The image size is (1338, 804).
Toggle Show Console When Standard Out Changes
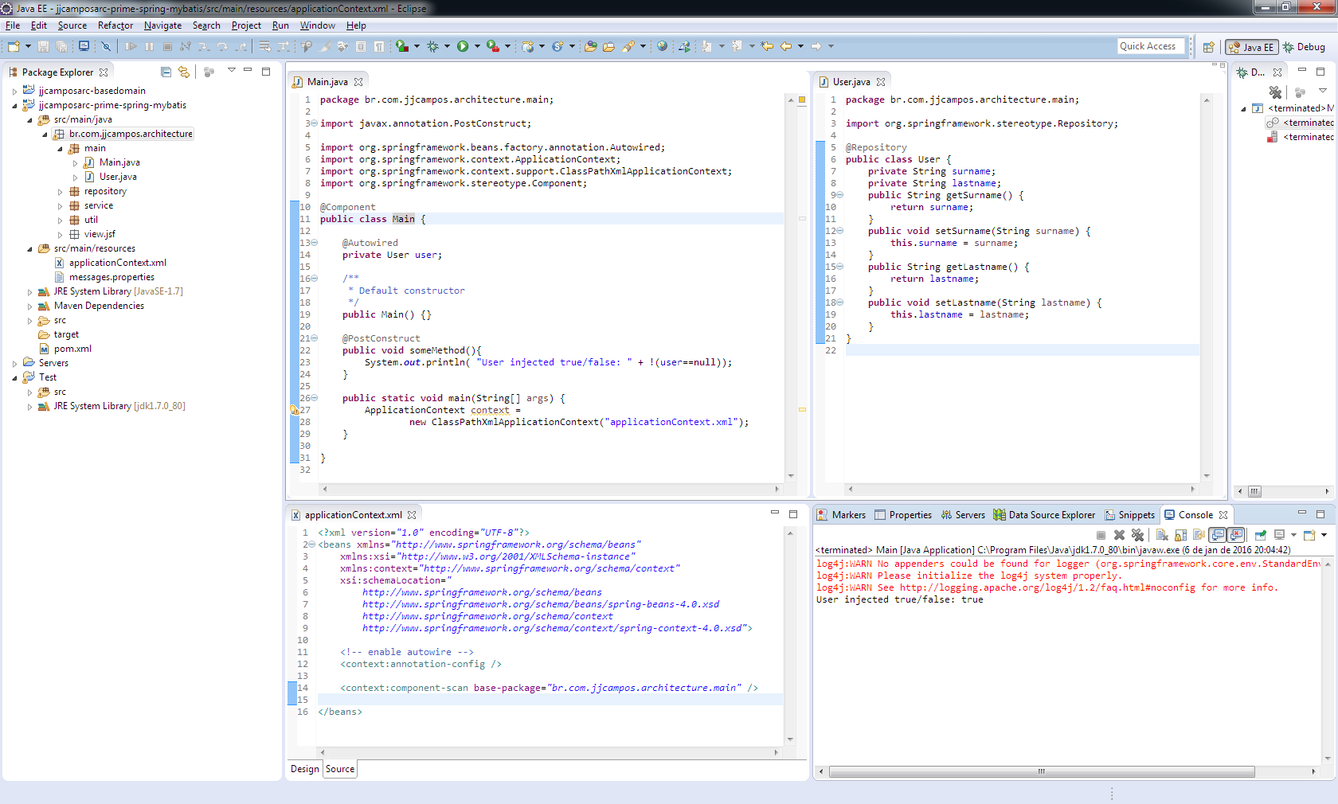(1218, 535)
